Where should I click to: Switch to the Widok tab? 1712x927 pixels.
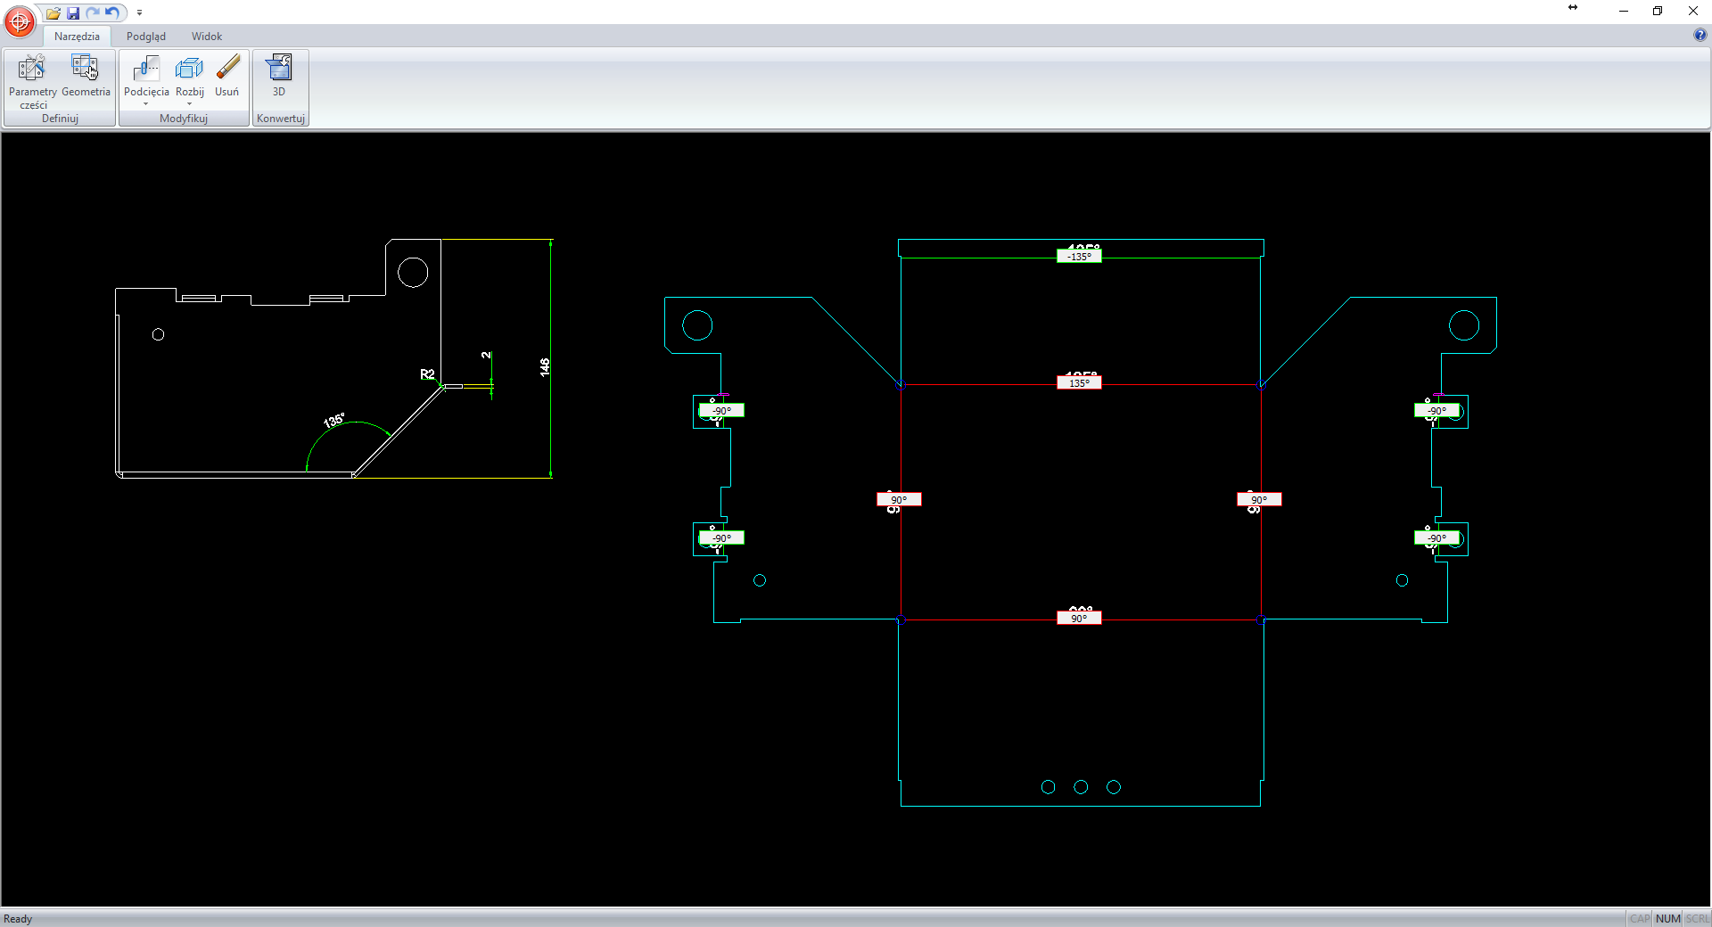pos(207,37)
